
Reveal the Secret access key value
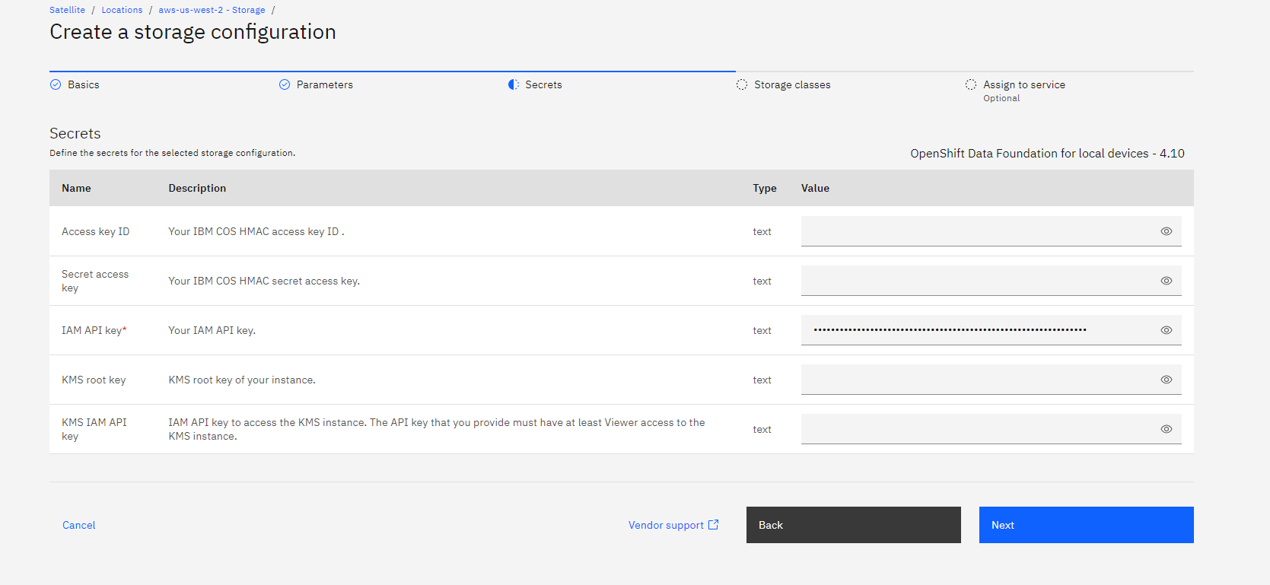(x=1166, y=281)
